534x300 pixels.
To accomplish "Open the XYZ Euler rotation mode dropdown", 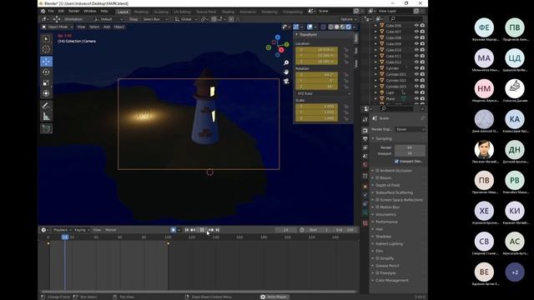I will click(323, 93).
